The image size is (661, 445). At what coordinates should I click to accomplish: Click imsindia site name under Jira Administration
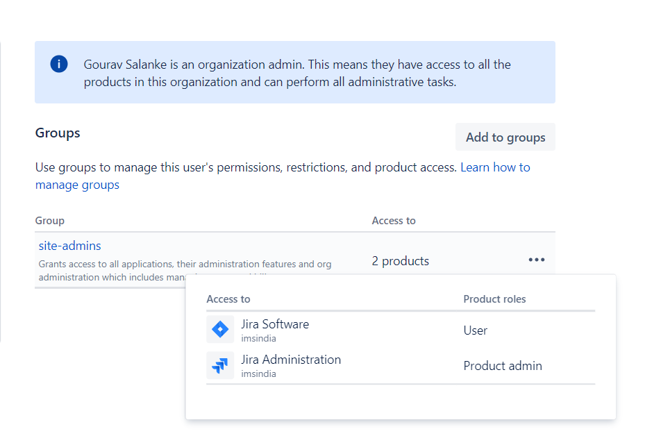[x=258, y=373]
